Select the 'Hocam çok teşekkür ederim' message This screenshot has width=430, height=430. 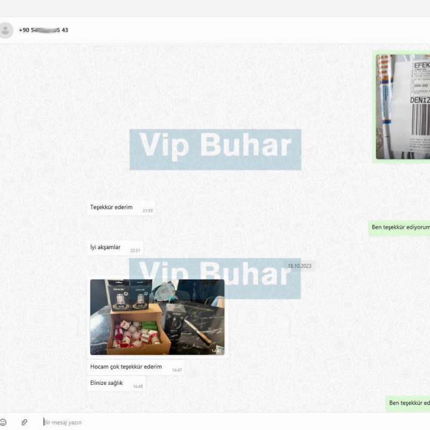pyautogui.click(x=136, y=367)
